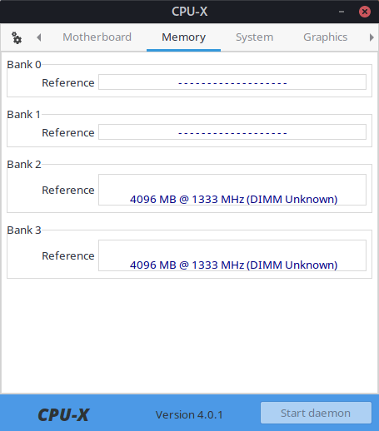Click the Bank 3 group label

pyautogui.click(x=24, y=230)
